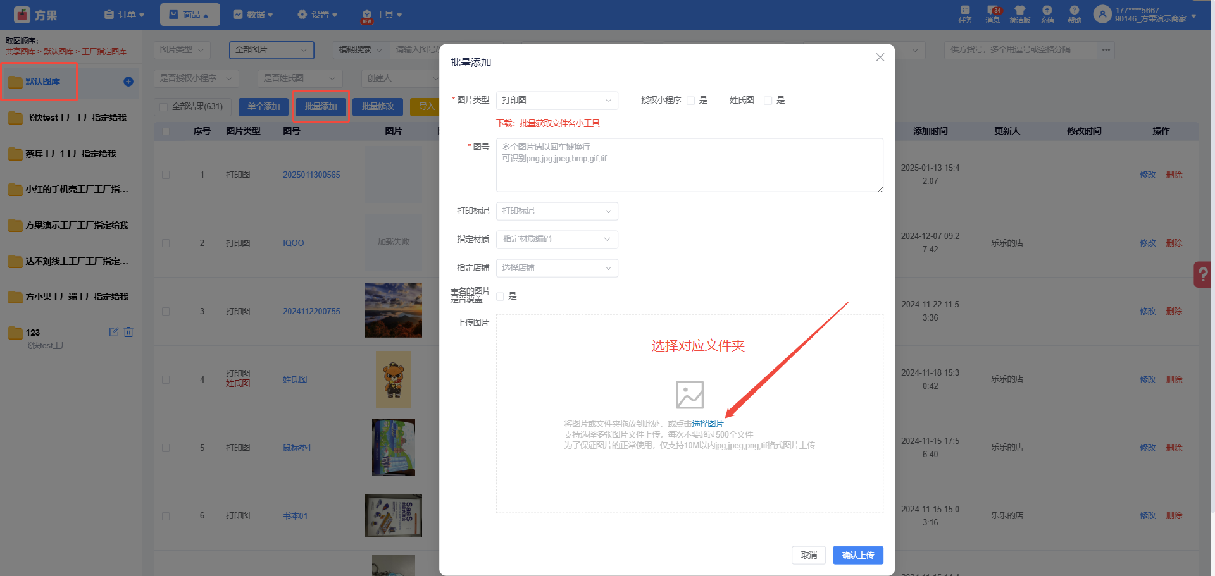This screenshot has height=576, width=1215.
Task: Open the 方小果工厂端工厂指定给我 folder
Action: (68, 297)
